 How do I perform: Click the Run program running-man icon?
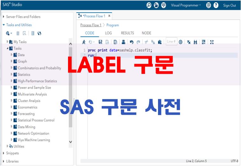click(x=84, y=42)
